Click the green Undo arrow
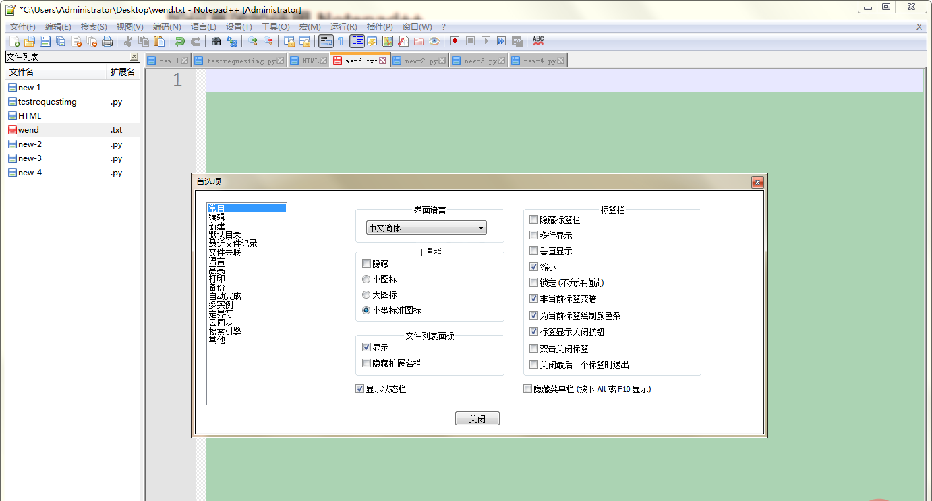This screenshot has width=932, height=501. (180, 41)
